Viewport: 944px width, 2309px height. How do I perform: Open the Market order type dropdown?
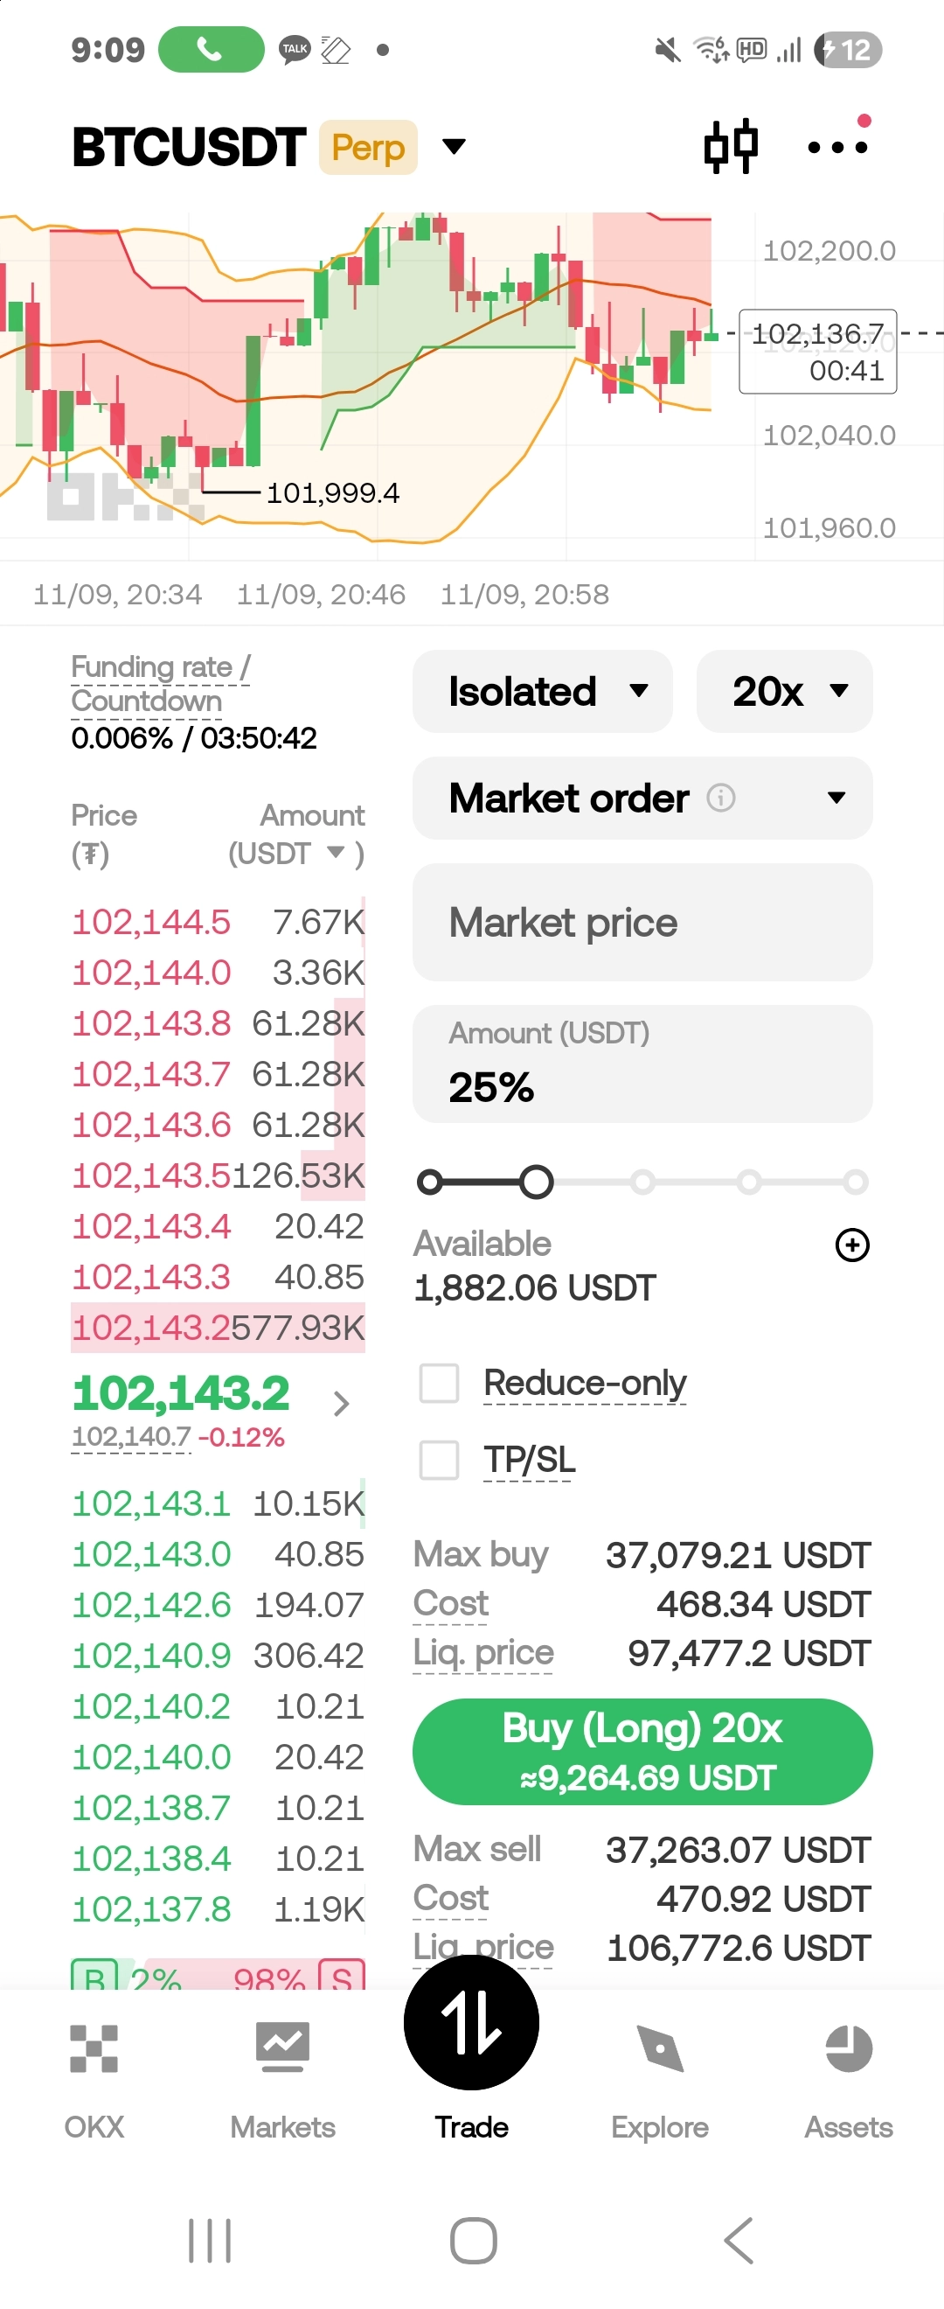[836, 798]
